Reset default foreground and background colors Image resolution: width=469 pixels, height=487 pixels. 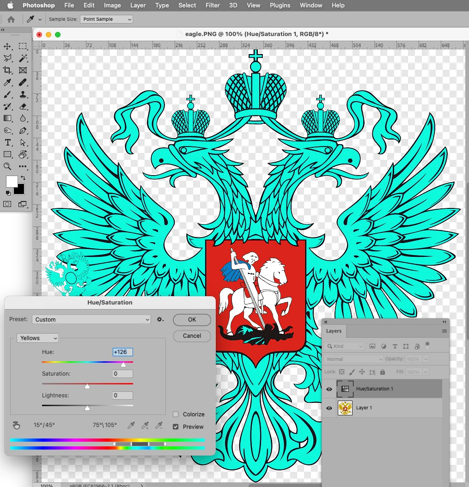click(8, 193)
